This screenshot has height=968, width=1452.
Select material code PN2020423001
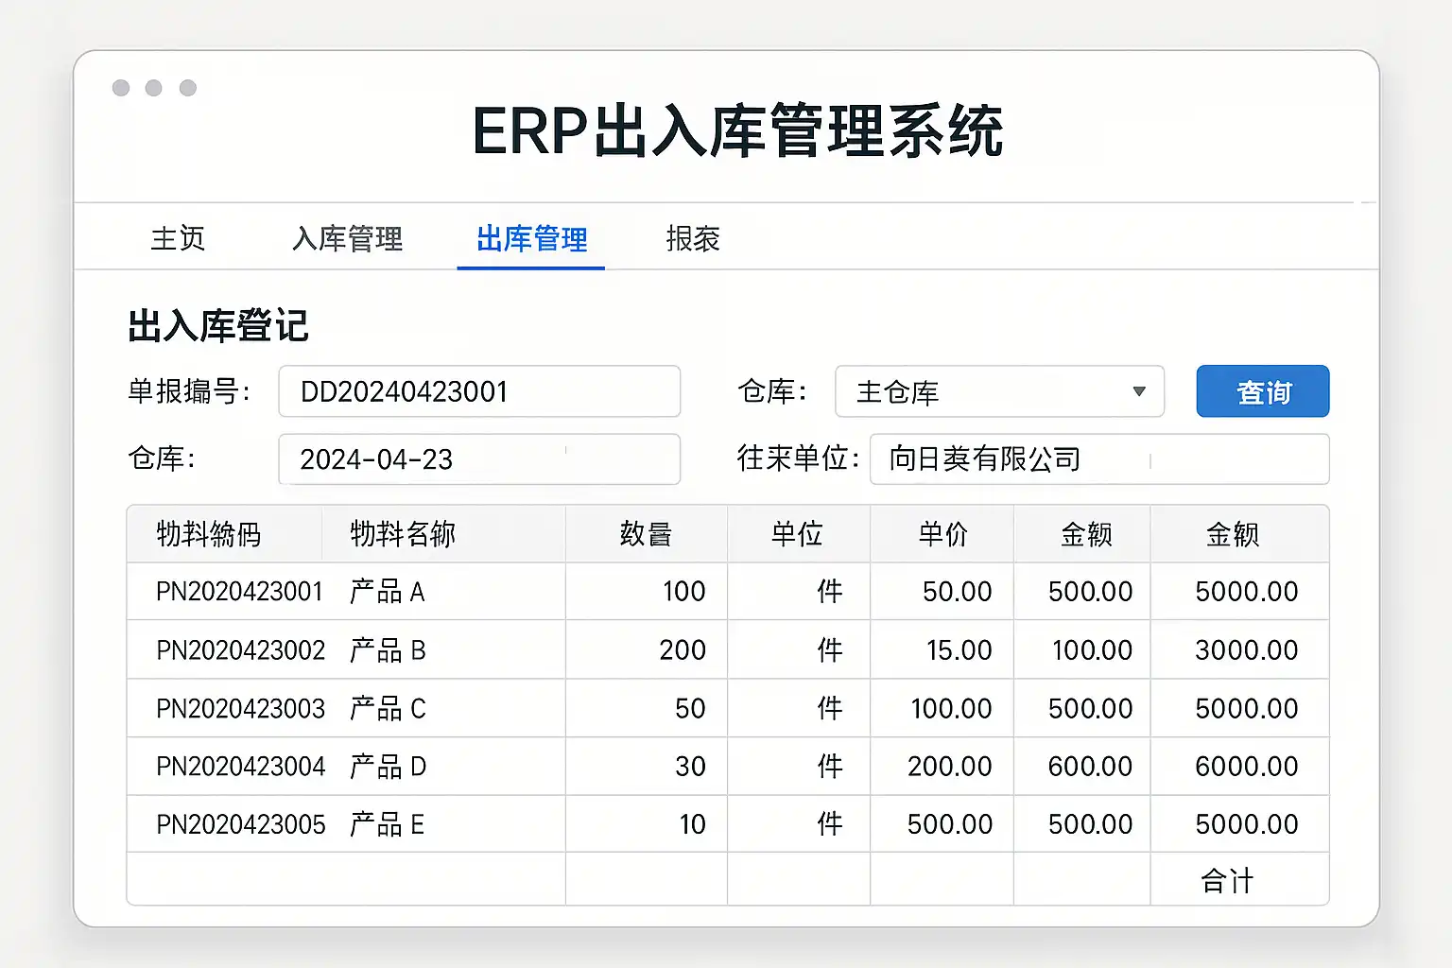[239, 592]
